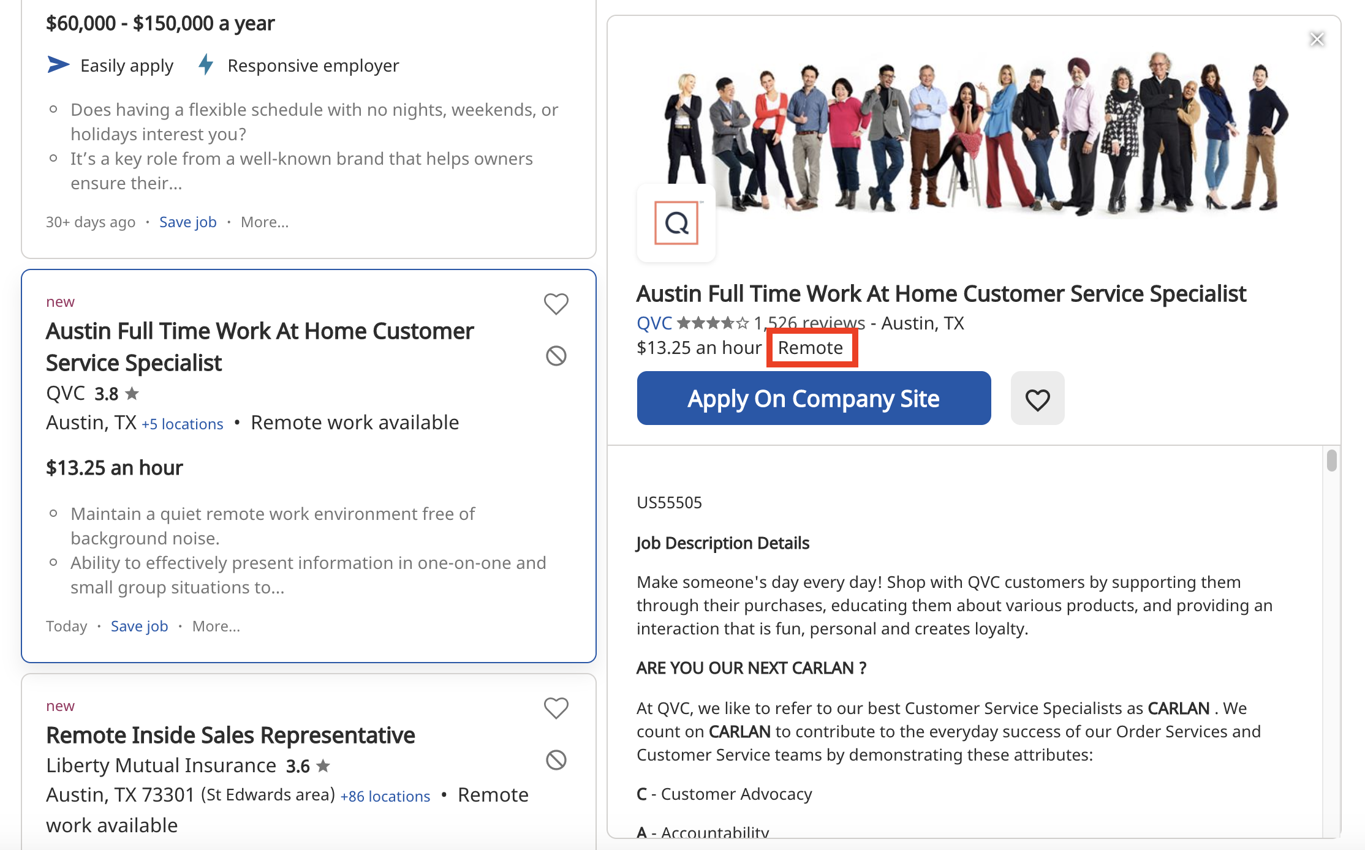
Task: Click ARE YOU OUR NEXT CARLAN heading
Action: click(x=752, y=668)
